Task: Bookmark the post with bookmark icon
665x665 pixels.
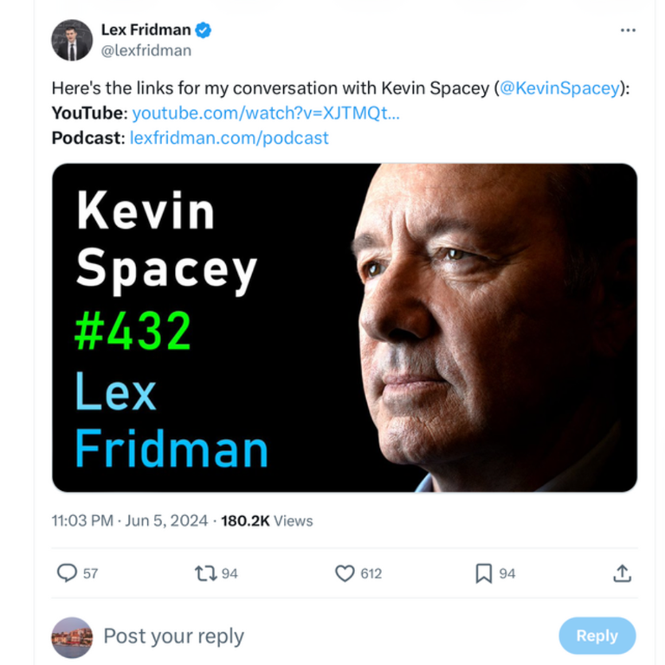Action: 483,573
